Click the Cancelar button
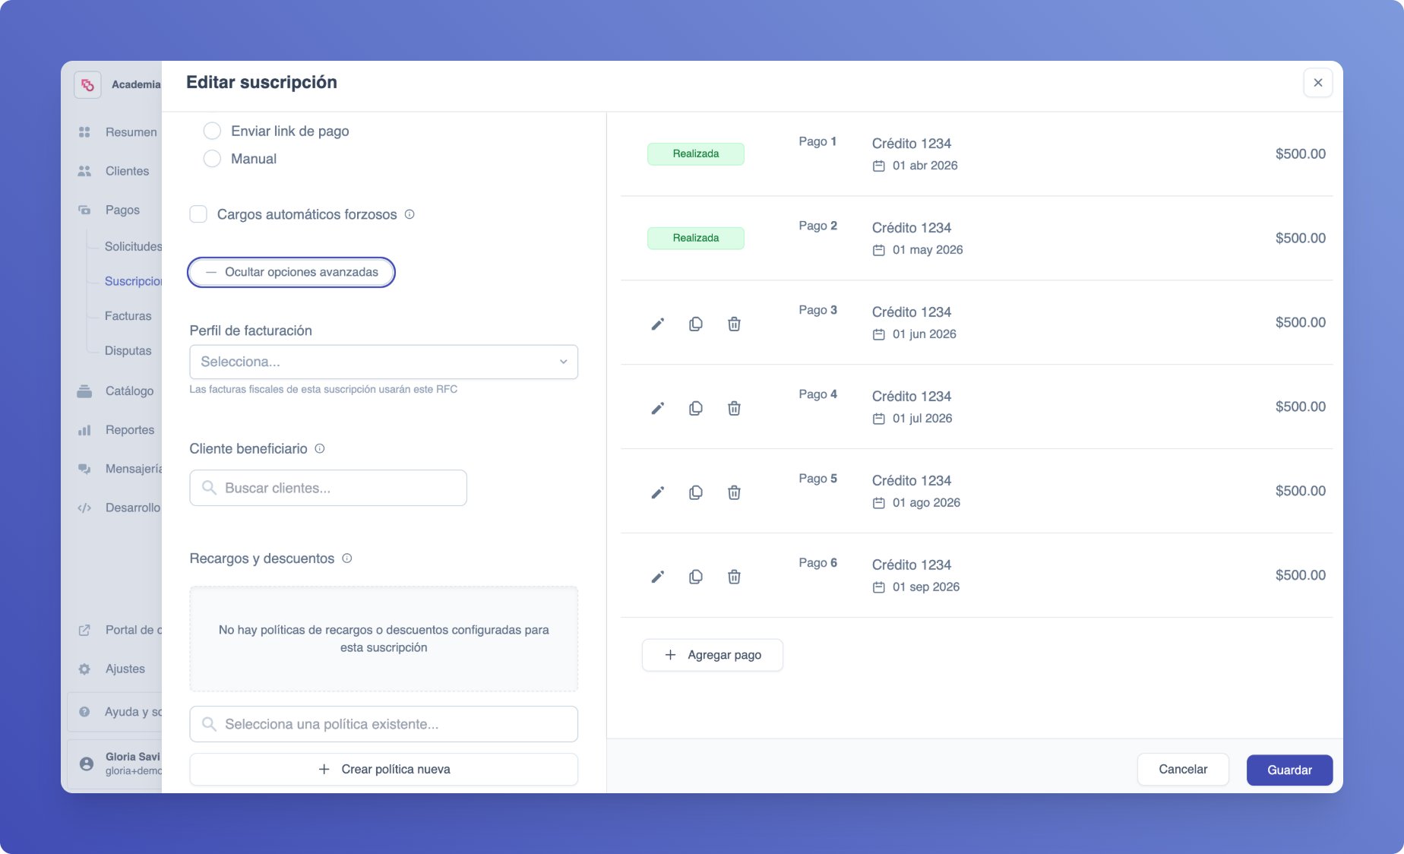Screen dimensions: 1404x854 [x=1183, y=770]
